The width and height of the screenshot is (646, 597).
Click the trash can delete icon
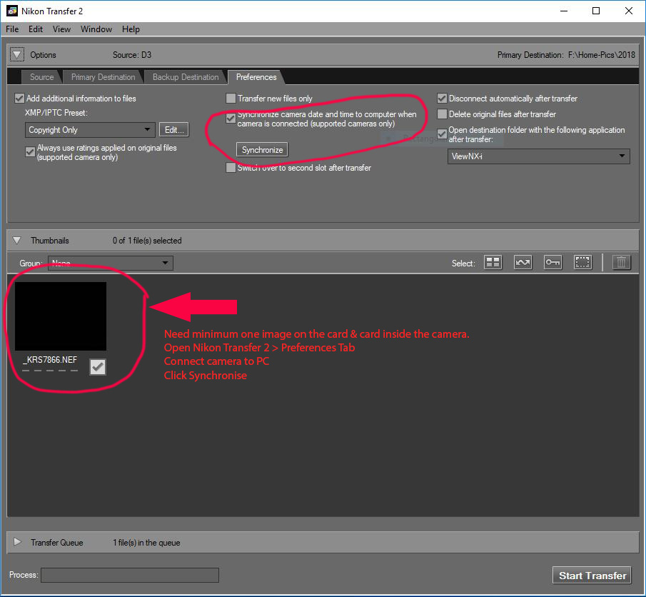(621, 262)
